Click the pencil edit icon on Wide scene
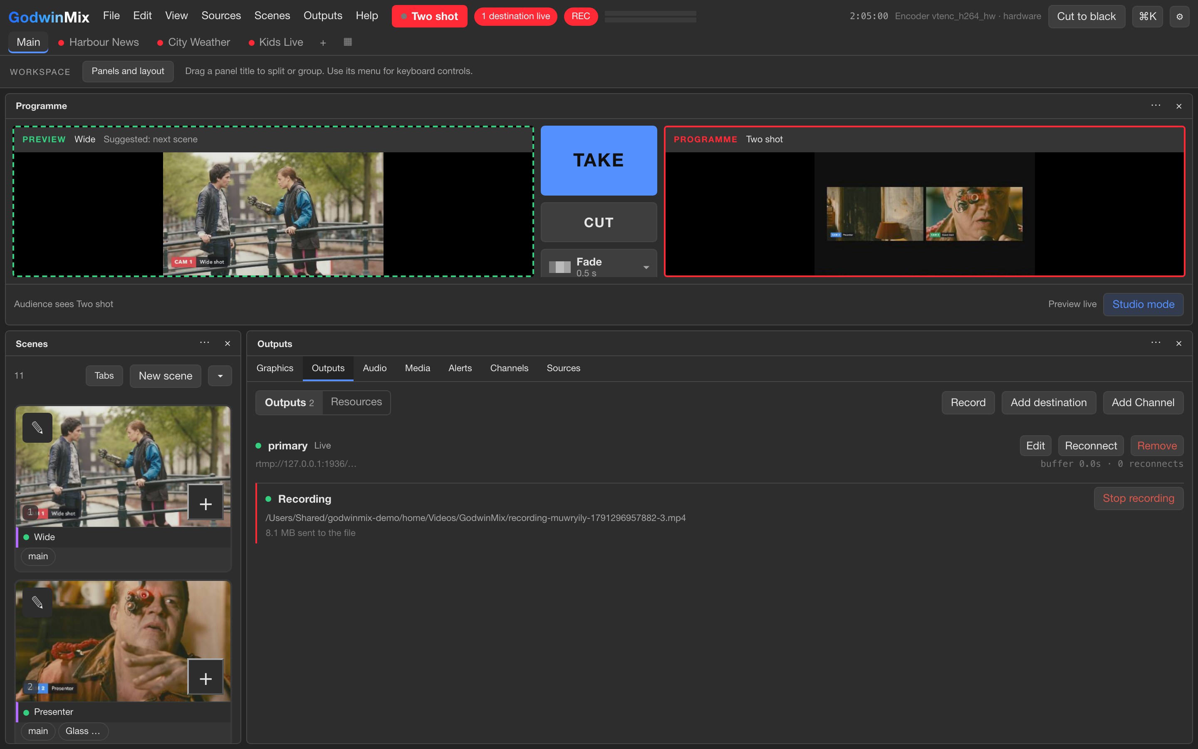 click(37, 427)
